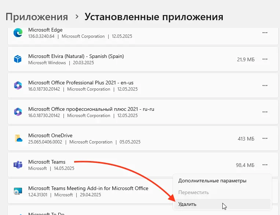Click the Microsoft OneDrive app name
Screen dimensions: 280x215
pyautogui.click(x=50, y=135)
